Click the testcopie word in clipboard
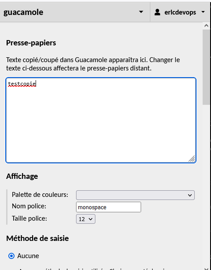The height and width of the screenshot is (270, 211). (22, 84)
